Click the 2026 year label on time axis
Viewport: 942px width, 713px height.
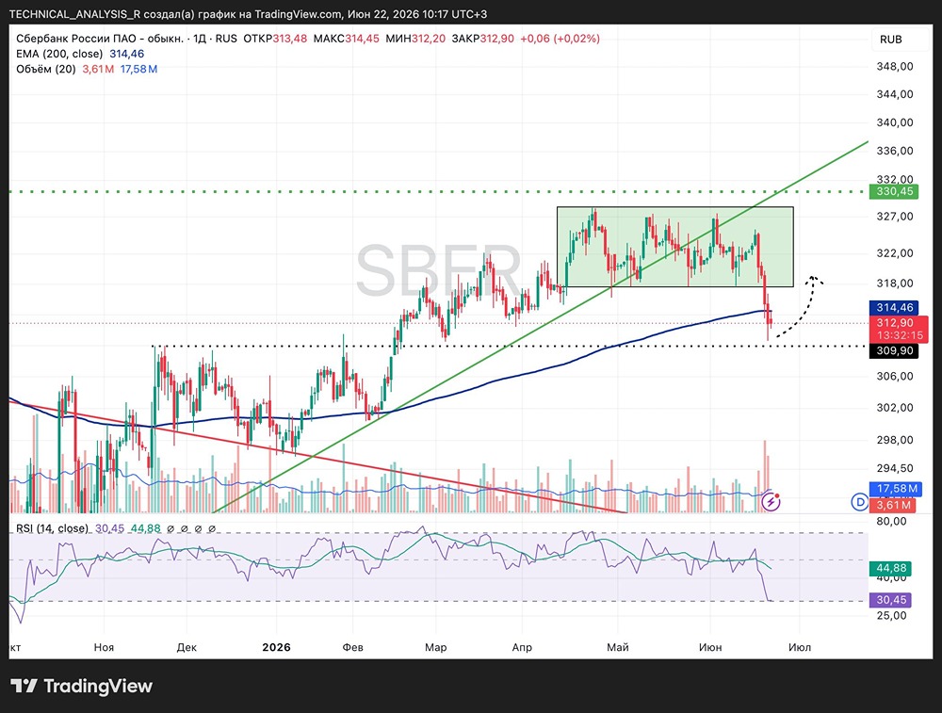[276, 647]
